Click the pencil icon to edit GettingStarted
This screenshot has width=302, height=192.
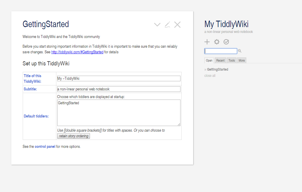[167, 25]
